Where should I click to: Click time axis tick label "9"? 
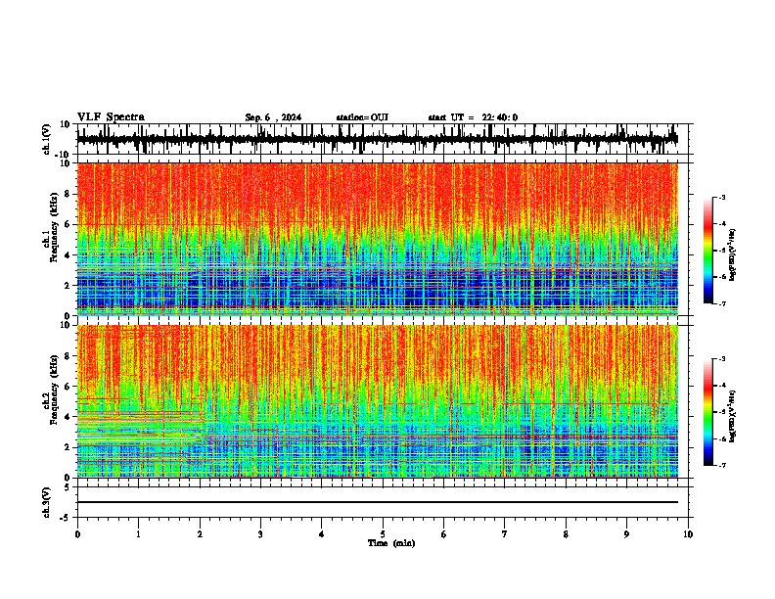point(626,534)
